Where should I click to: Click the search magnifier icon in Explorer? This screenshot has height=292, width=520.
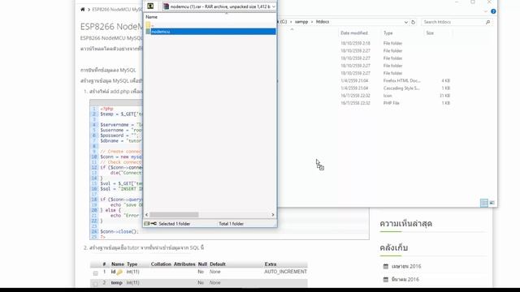[487, 22]
